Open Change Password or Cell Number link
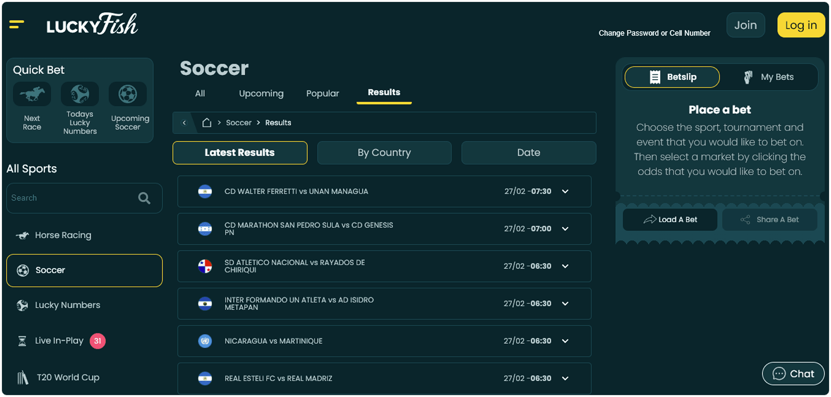 click(655, 33)
